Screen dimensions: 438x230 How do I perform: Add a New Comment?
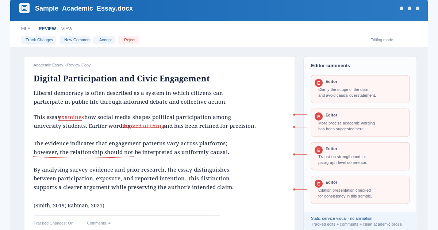point(75,40)
